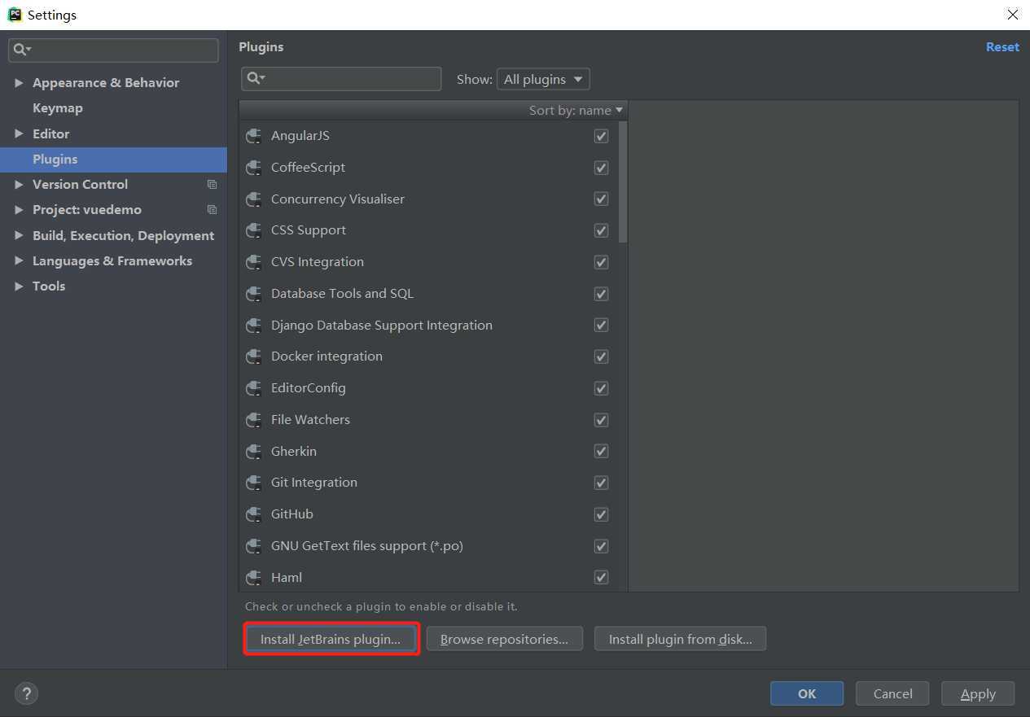This screenshot has width=1030, height=717.
Task: Click the AngularJS plugin icon
Action: pyautogui.click(x=253, y=136)
